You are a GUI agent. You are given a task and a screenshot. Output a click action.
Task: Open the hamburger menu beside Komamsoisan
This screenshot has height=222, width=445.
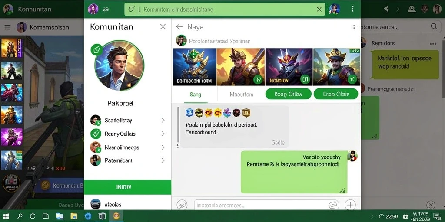(7, 27)
